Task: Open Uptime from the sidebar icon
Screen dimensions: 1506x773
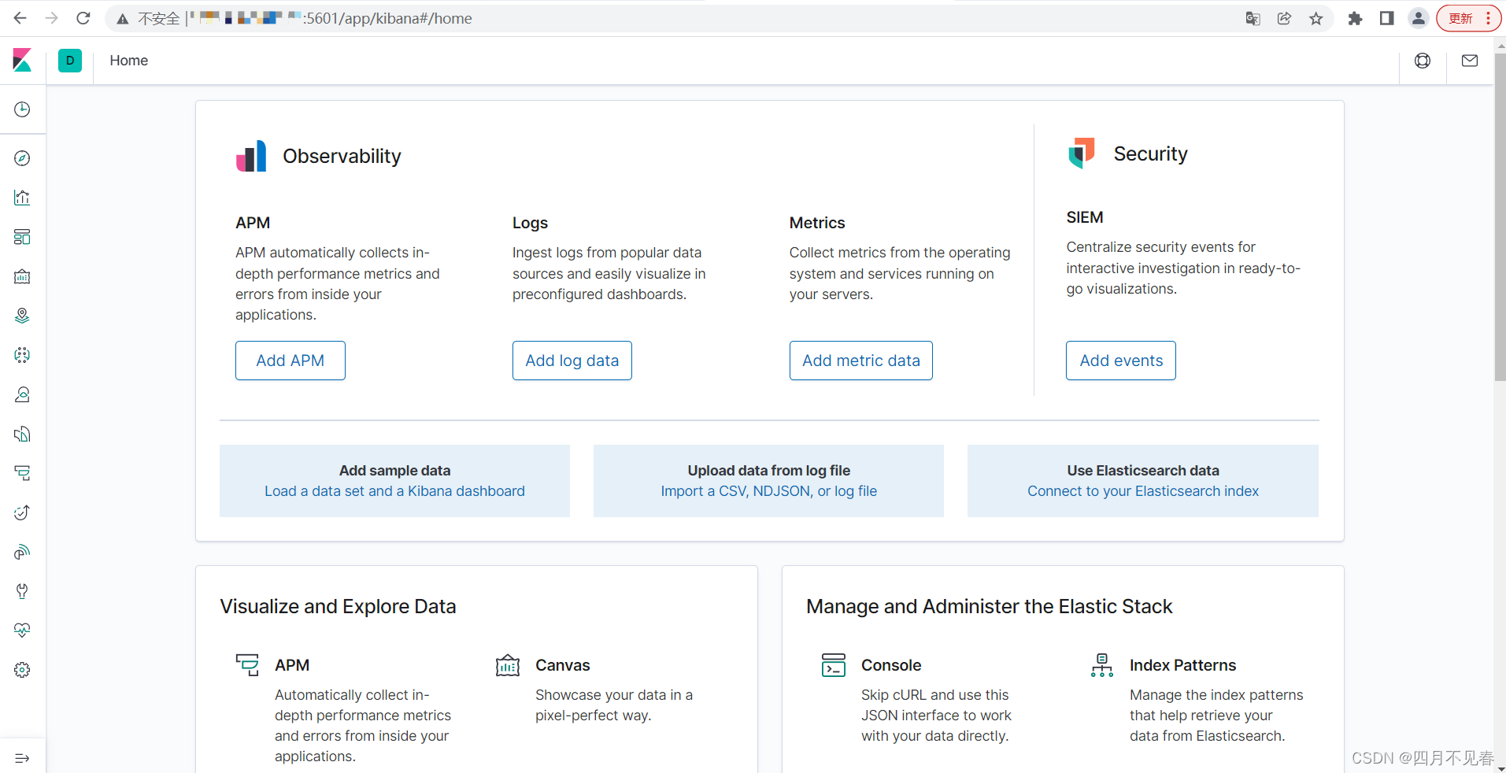Action: pos(22,512)
